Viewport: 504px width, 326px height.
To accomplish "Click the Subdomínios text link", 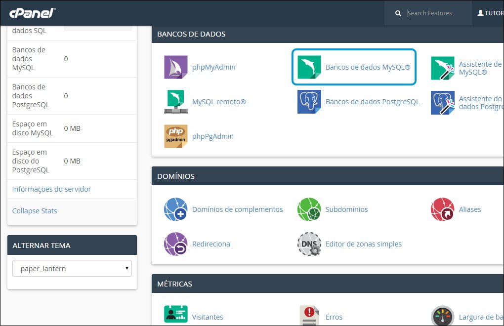I will pyautogui.click(x=346, y=209).
